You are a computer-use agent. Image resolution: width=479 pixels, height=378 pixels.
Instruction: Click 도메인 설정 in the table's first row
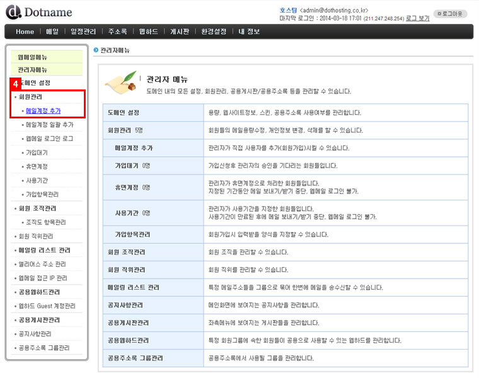click(x=124, y=113)
